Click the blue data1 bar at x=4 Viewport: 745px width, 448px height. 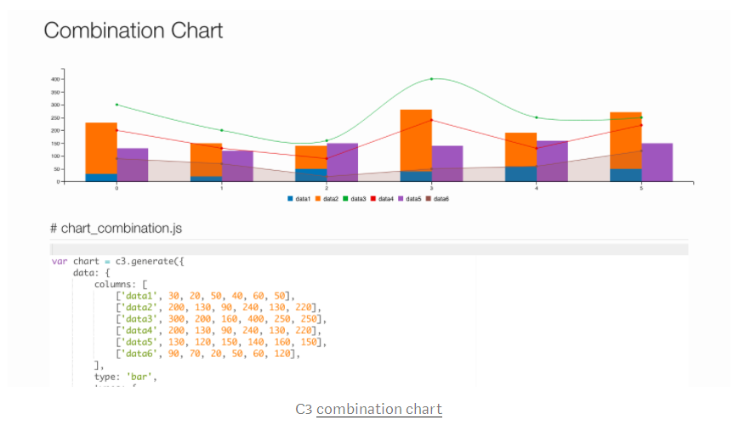[520, 173]
